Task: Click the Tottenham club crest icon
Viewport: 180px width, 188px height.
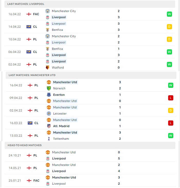Action: (x=49, y=139)
